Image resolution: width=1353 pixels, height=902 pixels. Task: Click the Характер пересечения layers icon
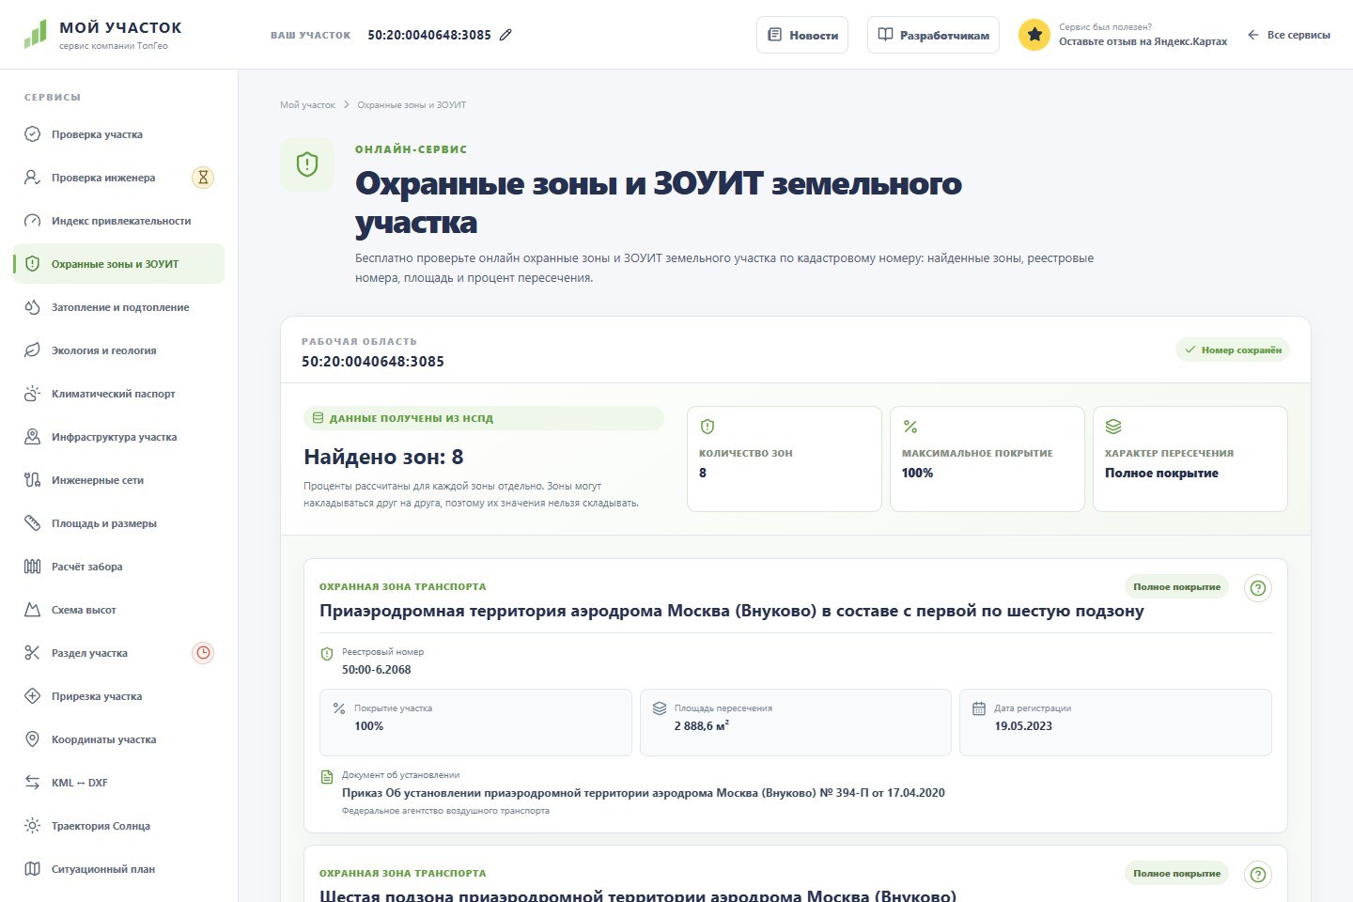pos(1113,427)
